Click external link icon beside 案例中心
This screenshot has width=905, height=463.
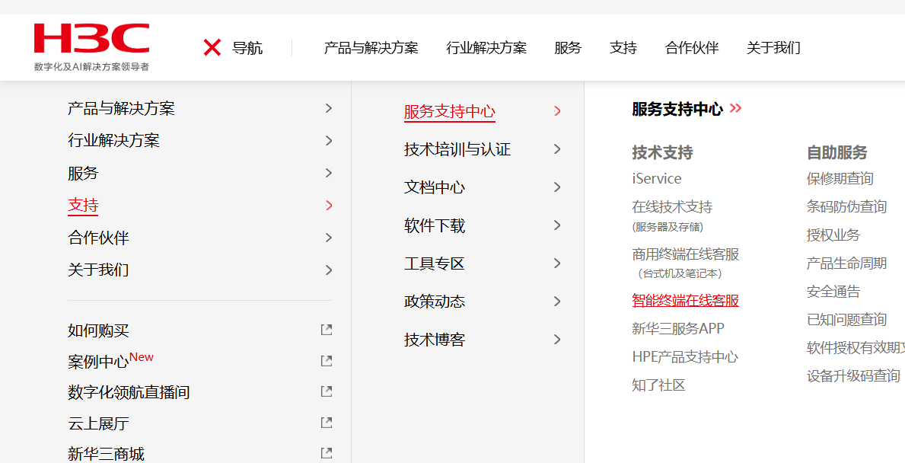327,360
